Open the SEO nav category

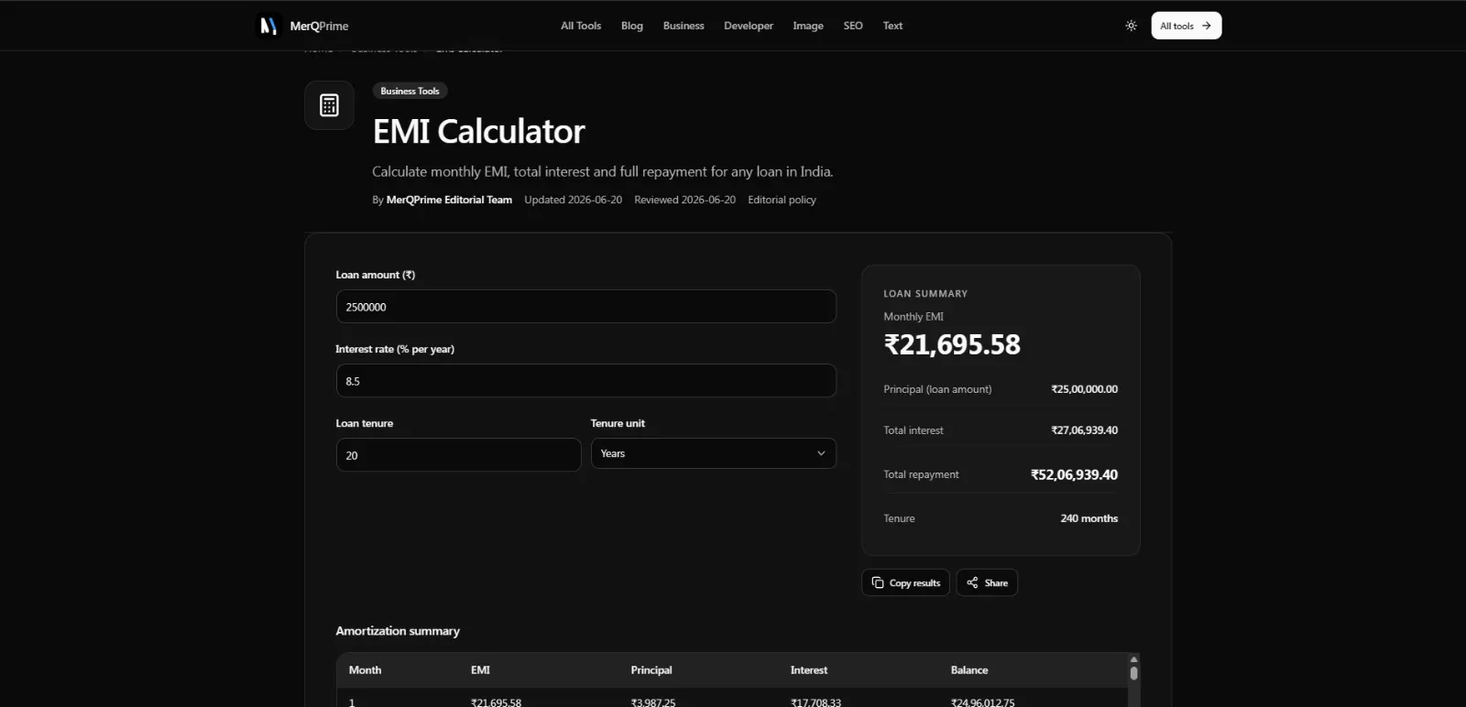[x=853, y=26]
